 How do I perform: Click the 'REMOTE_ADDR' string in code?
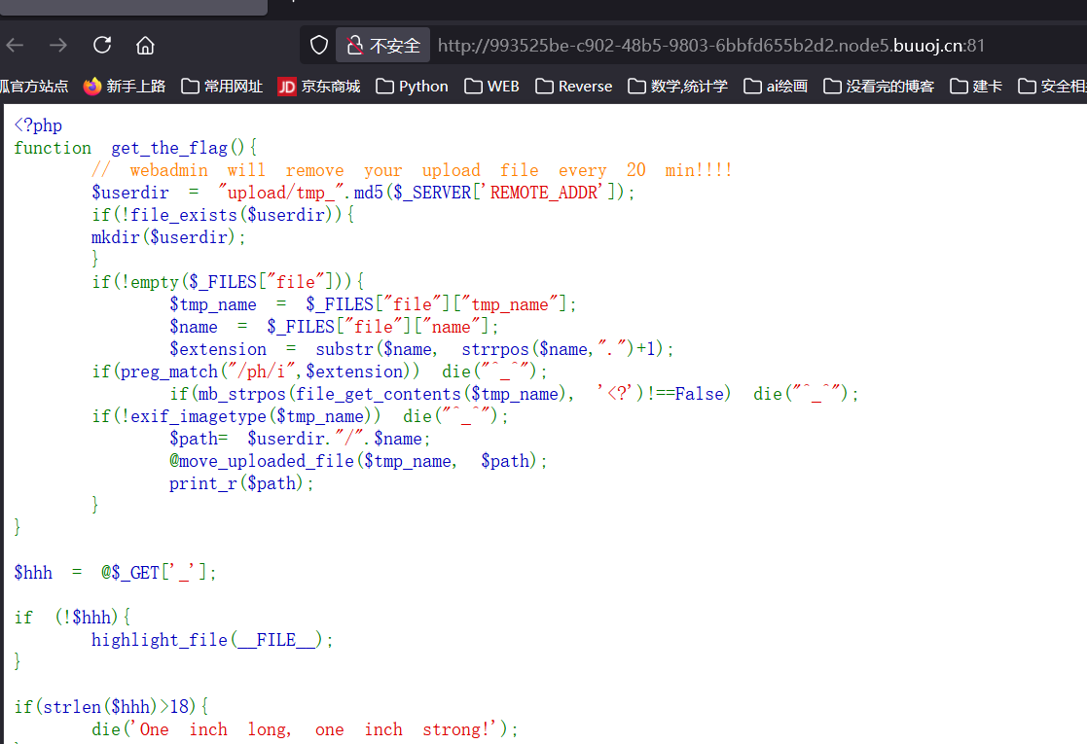544,193
